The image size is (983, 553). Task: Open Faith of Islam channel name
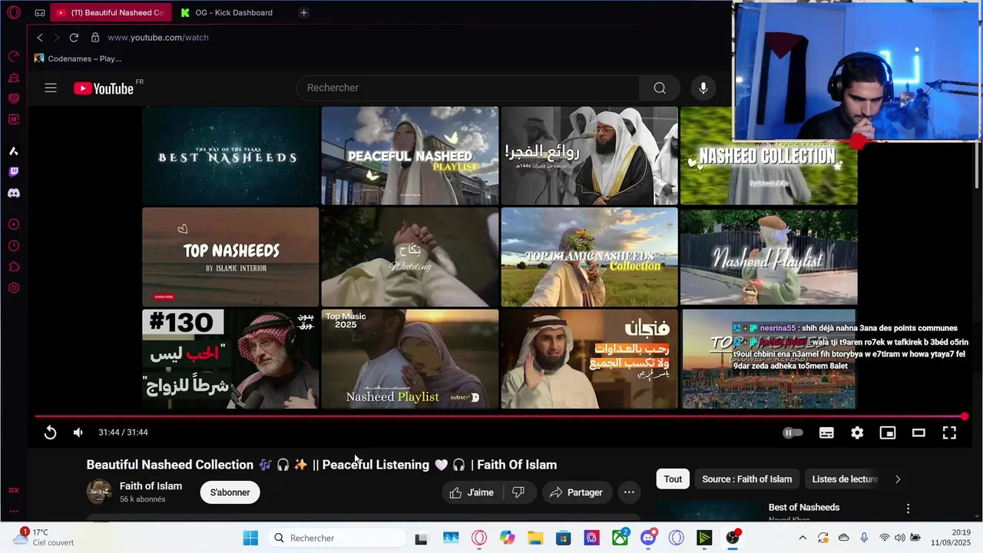point(151,486)
